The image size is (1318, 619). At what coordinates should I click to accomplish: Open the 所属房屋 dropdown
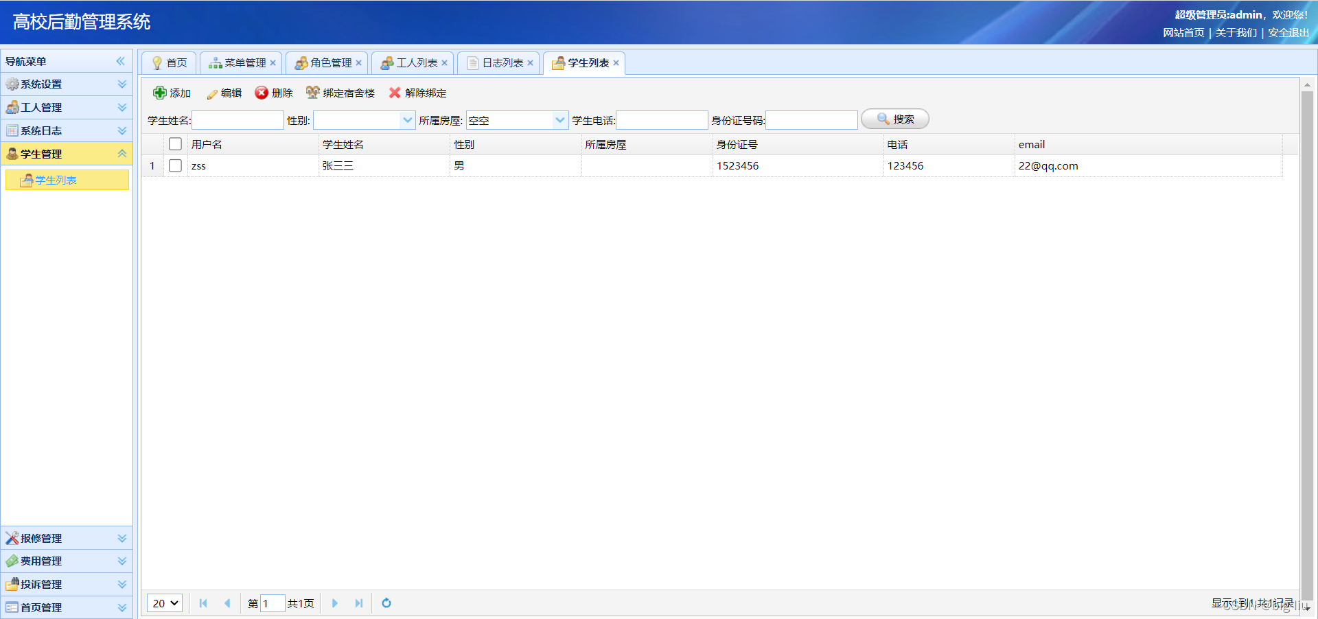[x=560, y=120]
